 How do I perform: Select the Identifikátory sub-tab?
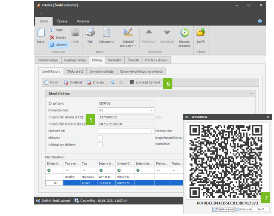pyautogui.click(x=51, y=71)
